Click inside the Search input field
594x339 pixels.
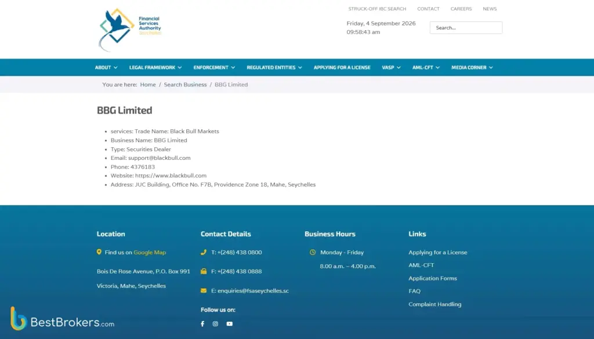[466, 28]
